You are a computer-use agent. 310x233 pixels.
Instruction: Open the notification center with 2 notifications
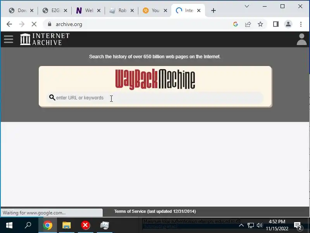[x=298, y=225]
